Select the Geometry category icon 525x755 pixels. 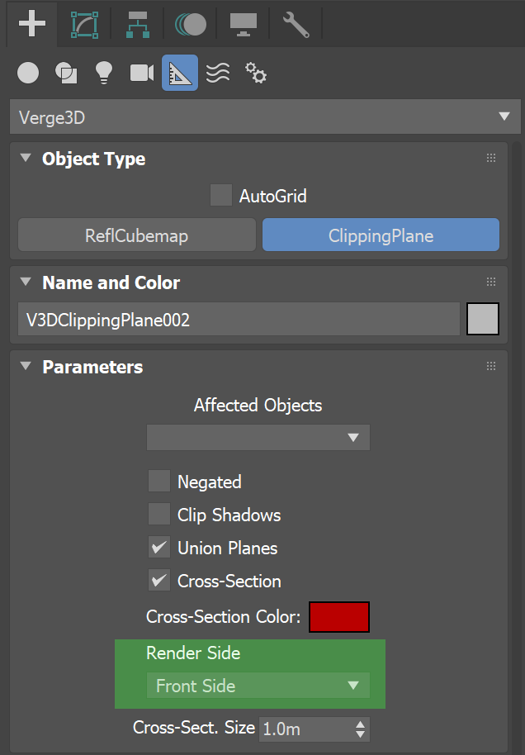[28, 74]
